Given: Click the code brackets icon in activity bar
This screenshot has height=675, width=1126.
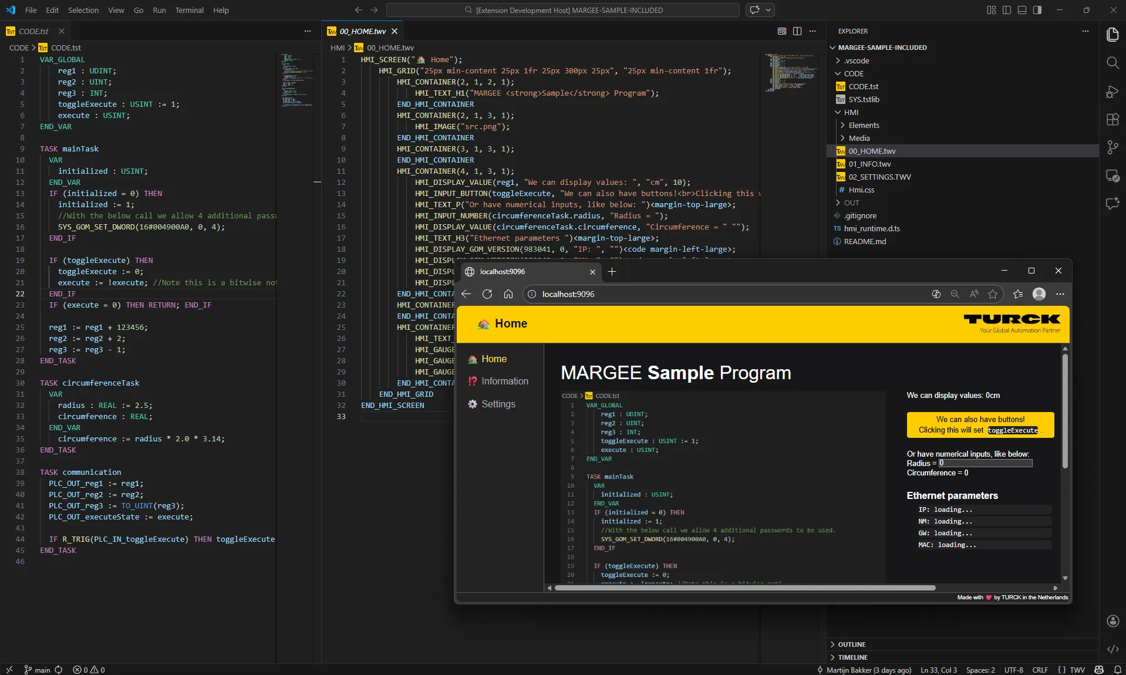Looking at the screenshot, I should click(x=1112, y=649).
